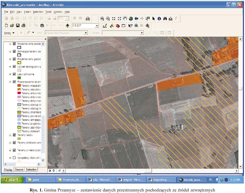The image size is (245, 193).
Task: Open the Task combo box dropdown
Action: [x=86, y=33]
